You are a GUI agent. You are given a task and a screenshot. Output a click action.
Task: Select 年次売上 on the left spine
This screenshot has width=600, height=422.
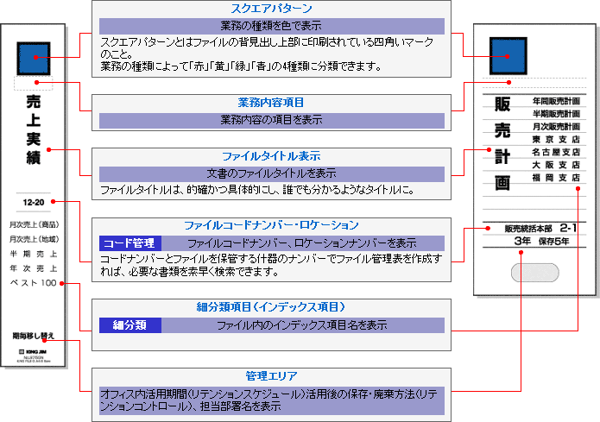click(34, 268)
